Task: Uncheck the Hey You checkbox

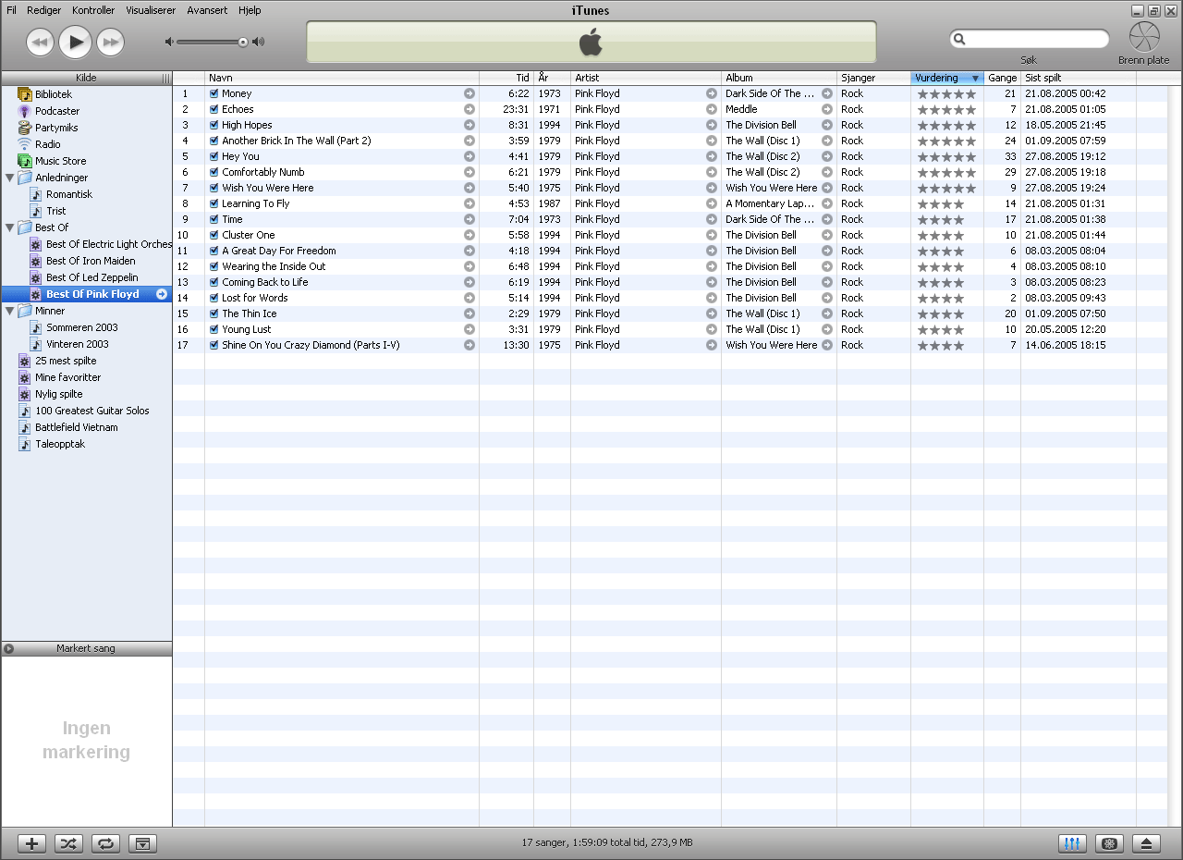Action: click(214, 156)
